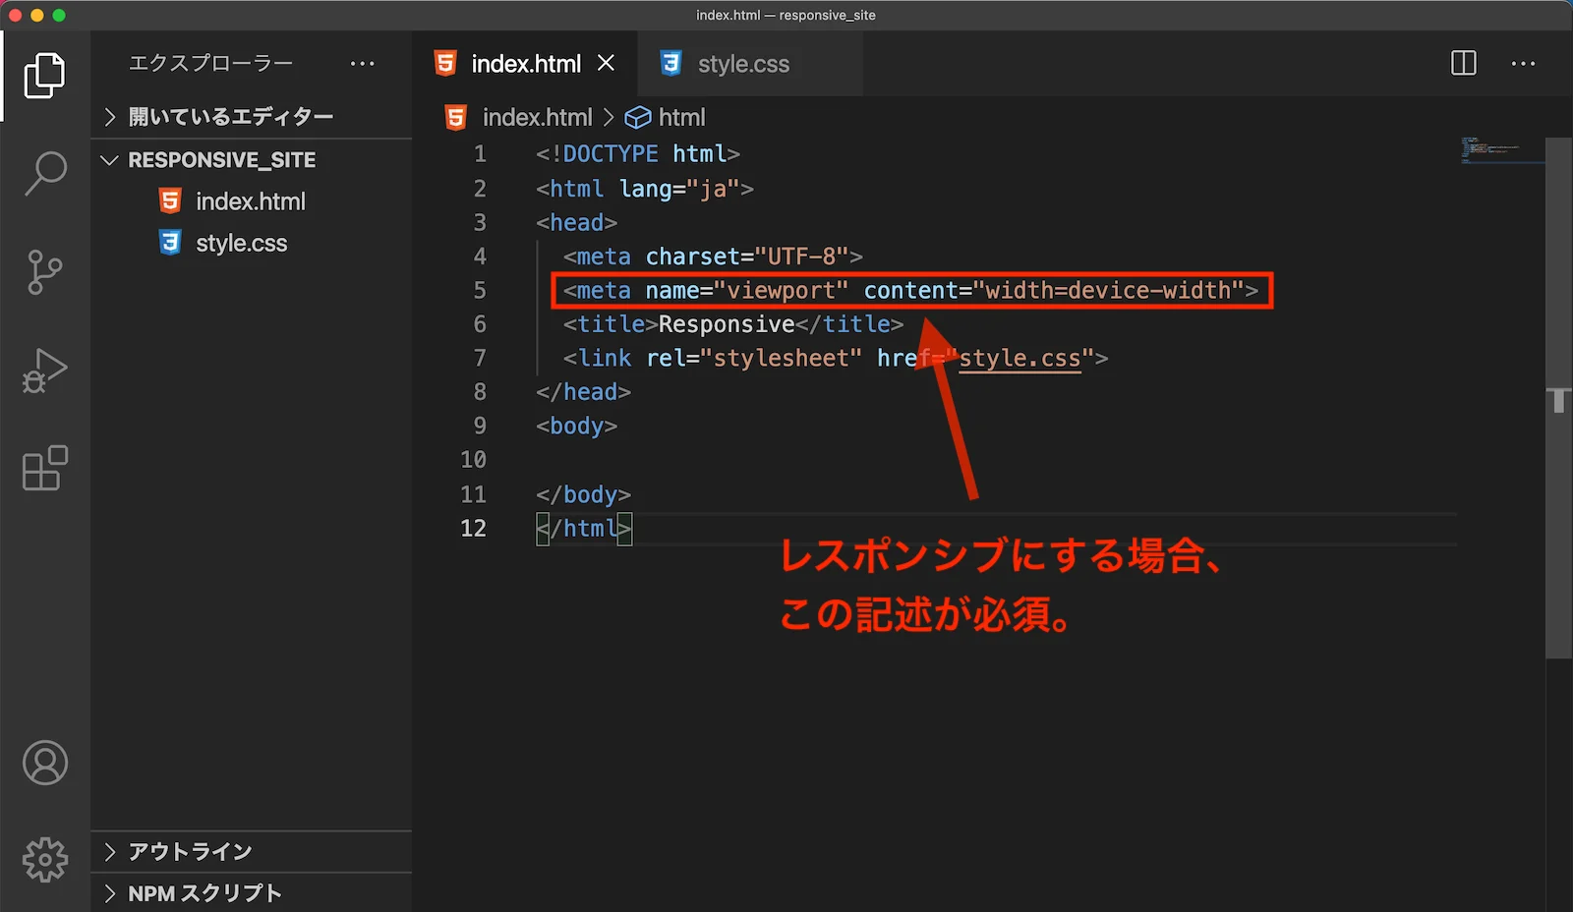Expand the 開いているエディター section

click(252, 117)
